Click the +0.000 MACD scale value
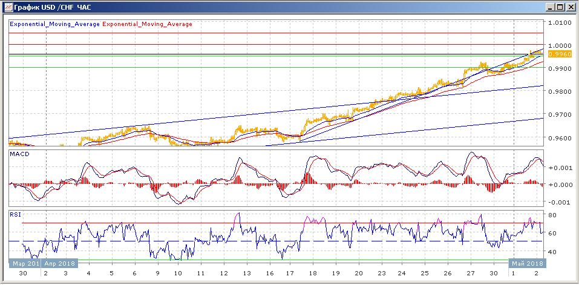 pyautogui.click(x=561, y=185)
